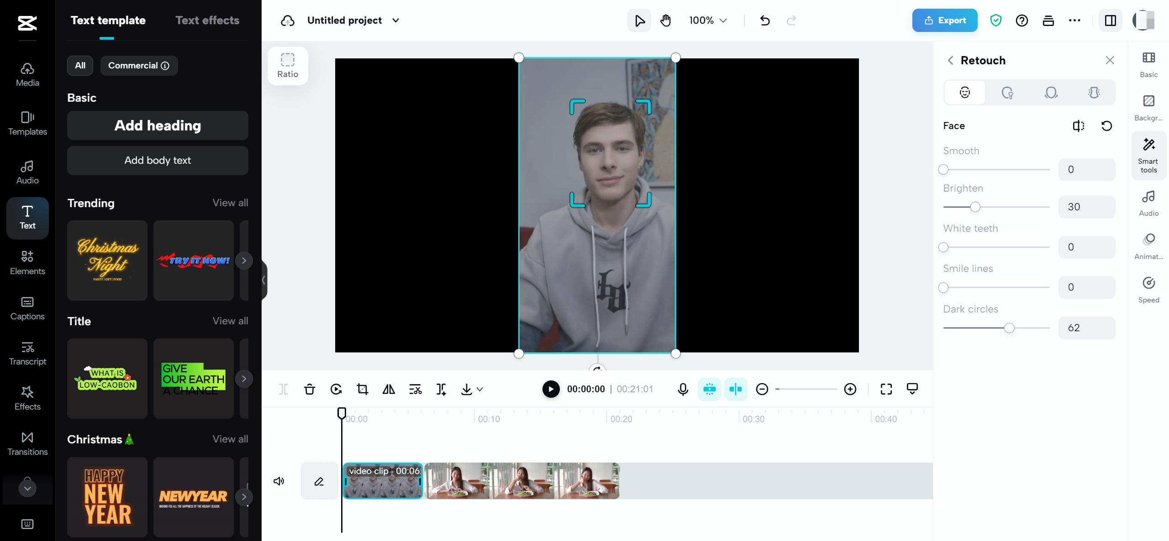Click the crop tool icon in timeline toolbar

[x=363, y=389]
